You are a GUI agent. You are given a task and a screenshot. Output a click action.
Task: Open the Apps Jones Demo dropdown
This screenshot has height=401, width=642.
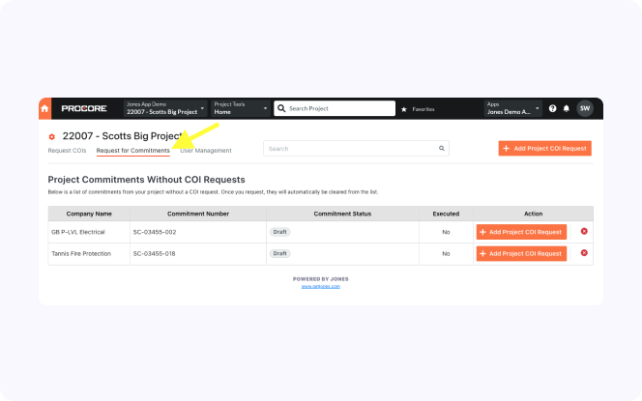513,108
